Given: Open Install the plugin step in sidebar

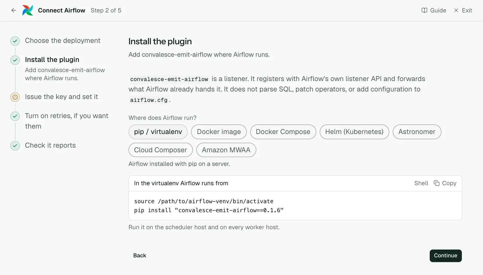Looking at the screenshot, I should (x=52, y=60).
